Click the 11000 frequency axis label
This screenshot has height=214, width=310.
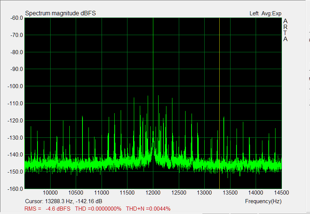(x=102, y=192)
